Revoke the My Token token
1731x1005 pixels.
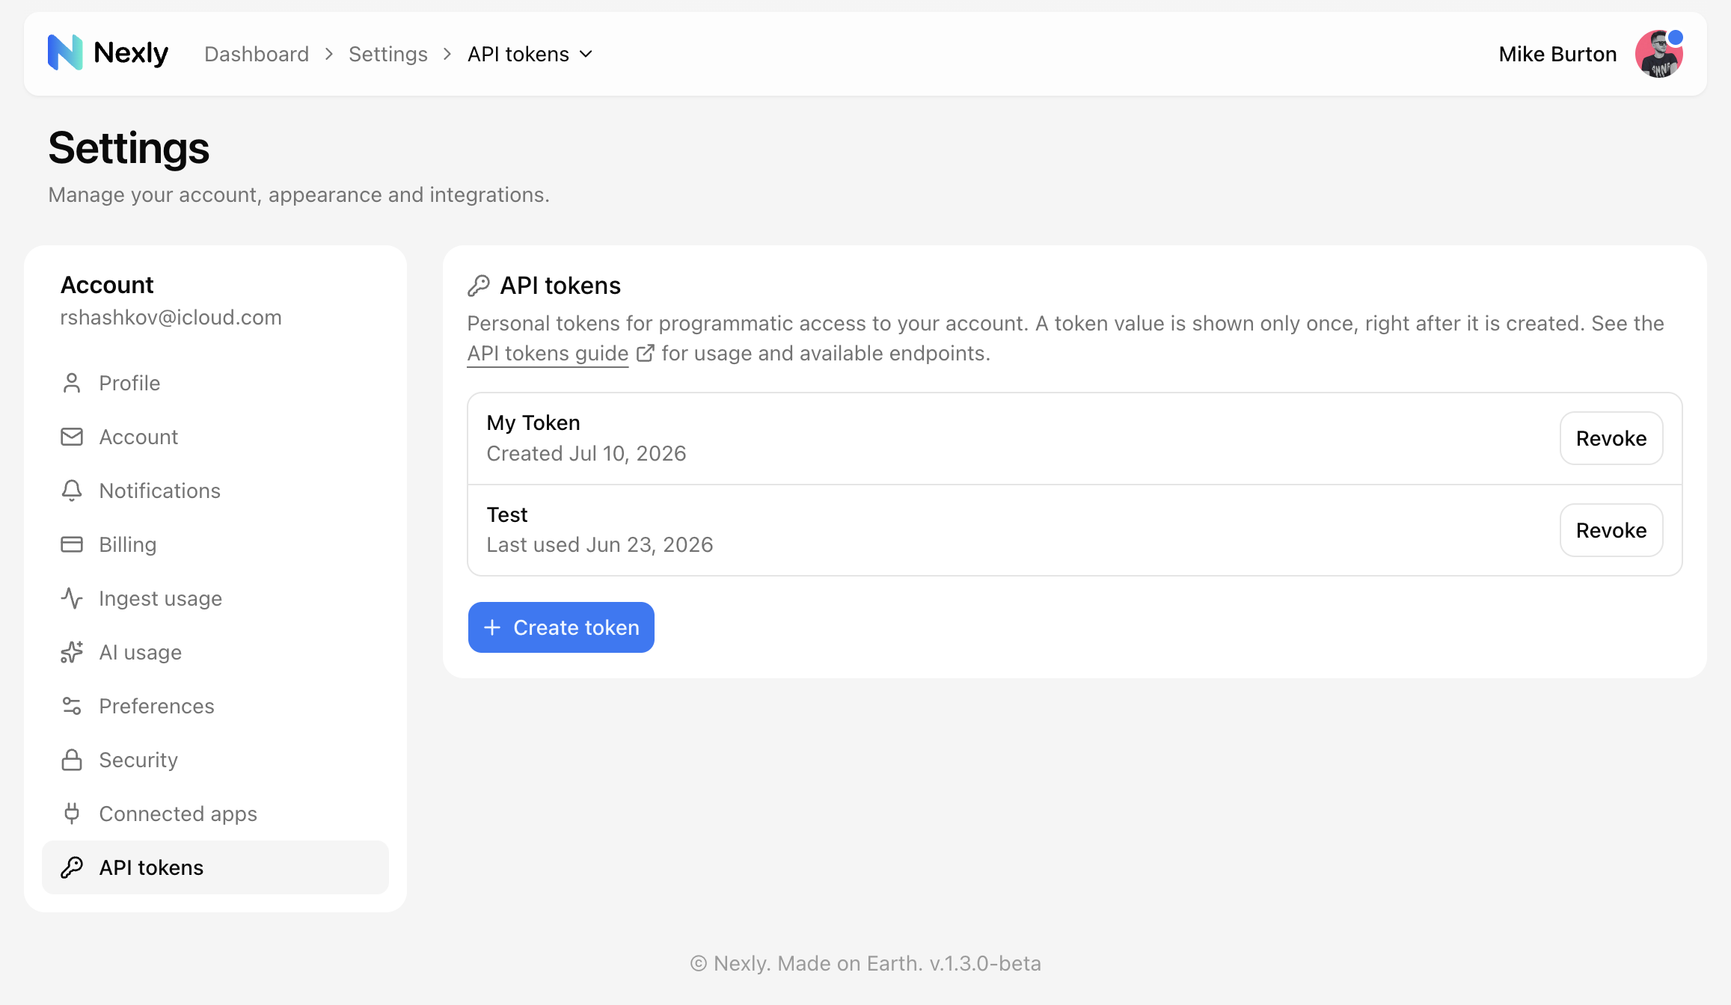[1611, 438]
